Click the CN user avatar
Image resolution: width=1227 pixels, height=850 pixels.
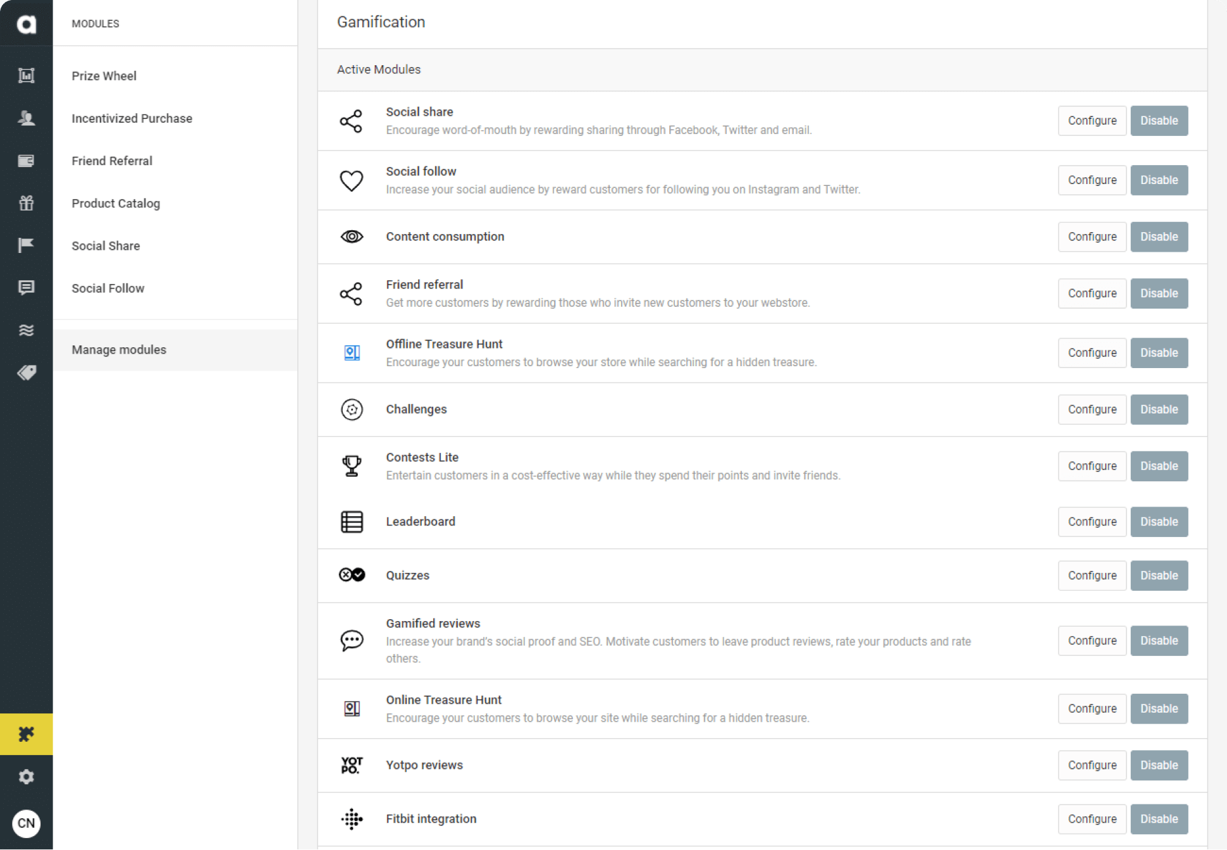coord(27,823)
